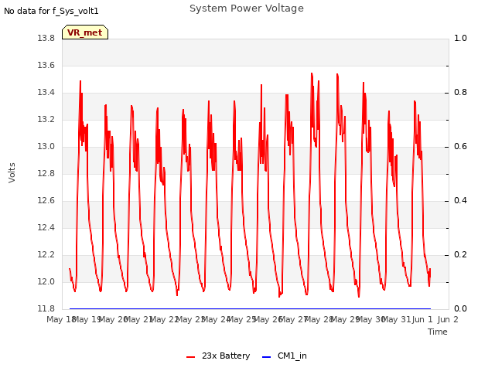
Task: Click the 11.8 tick on Volts axis
Action: pos(46,308)
